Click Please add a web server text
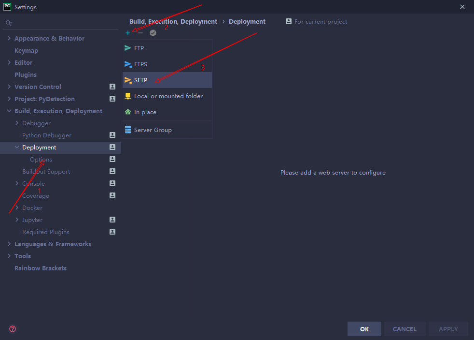Viewport: 474px width, 340px height. [333, 173]
